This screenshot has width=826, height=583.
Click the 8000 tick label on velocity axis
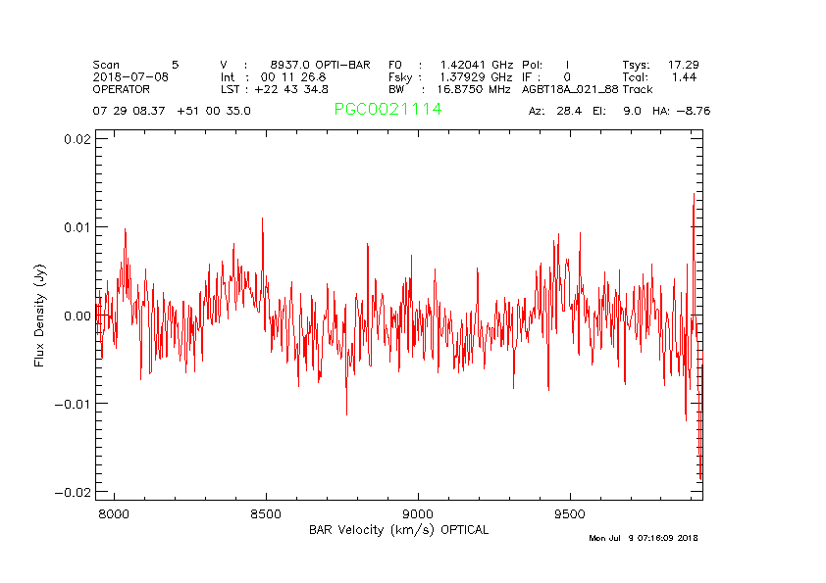pyautogui.click(x=114, y=513)
